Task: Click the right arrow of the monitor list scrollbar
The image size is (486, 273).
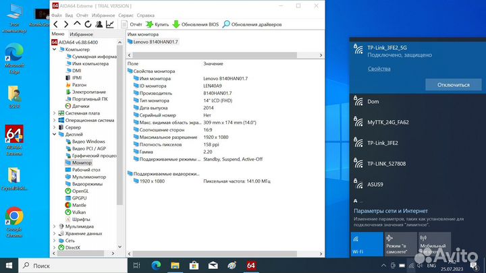Action: pos(321,55)
